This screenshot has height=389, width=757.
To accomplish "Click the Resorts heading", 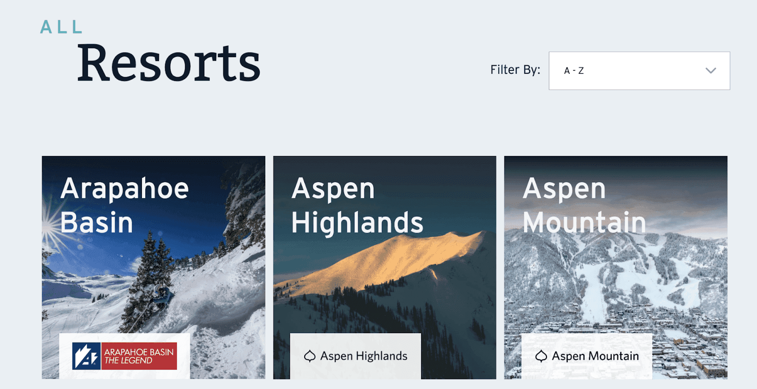I will click(x=169, y=63).
